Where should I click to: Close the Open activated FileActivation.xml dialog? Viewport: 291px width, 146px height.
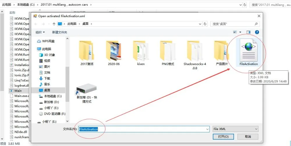(259, 16)
